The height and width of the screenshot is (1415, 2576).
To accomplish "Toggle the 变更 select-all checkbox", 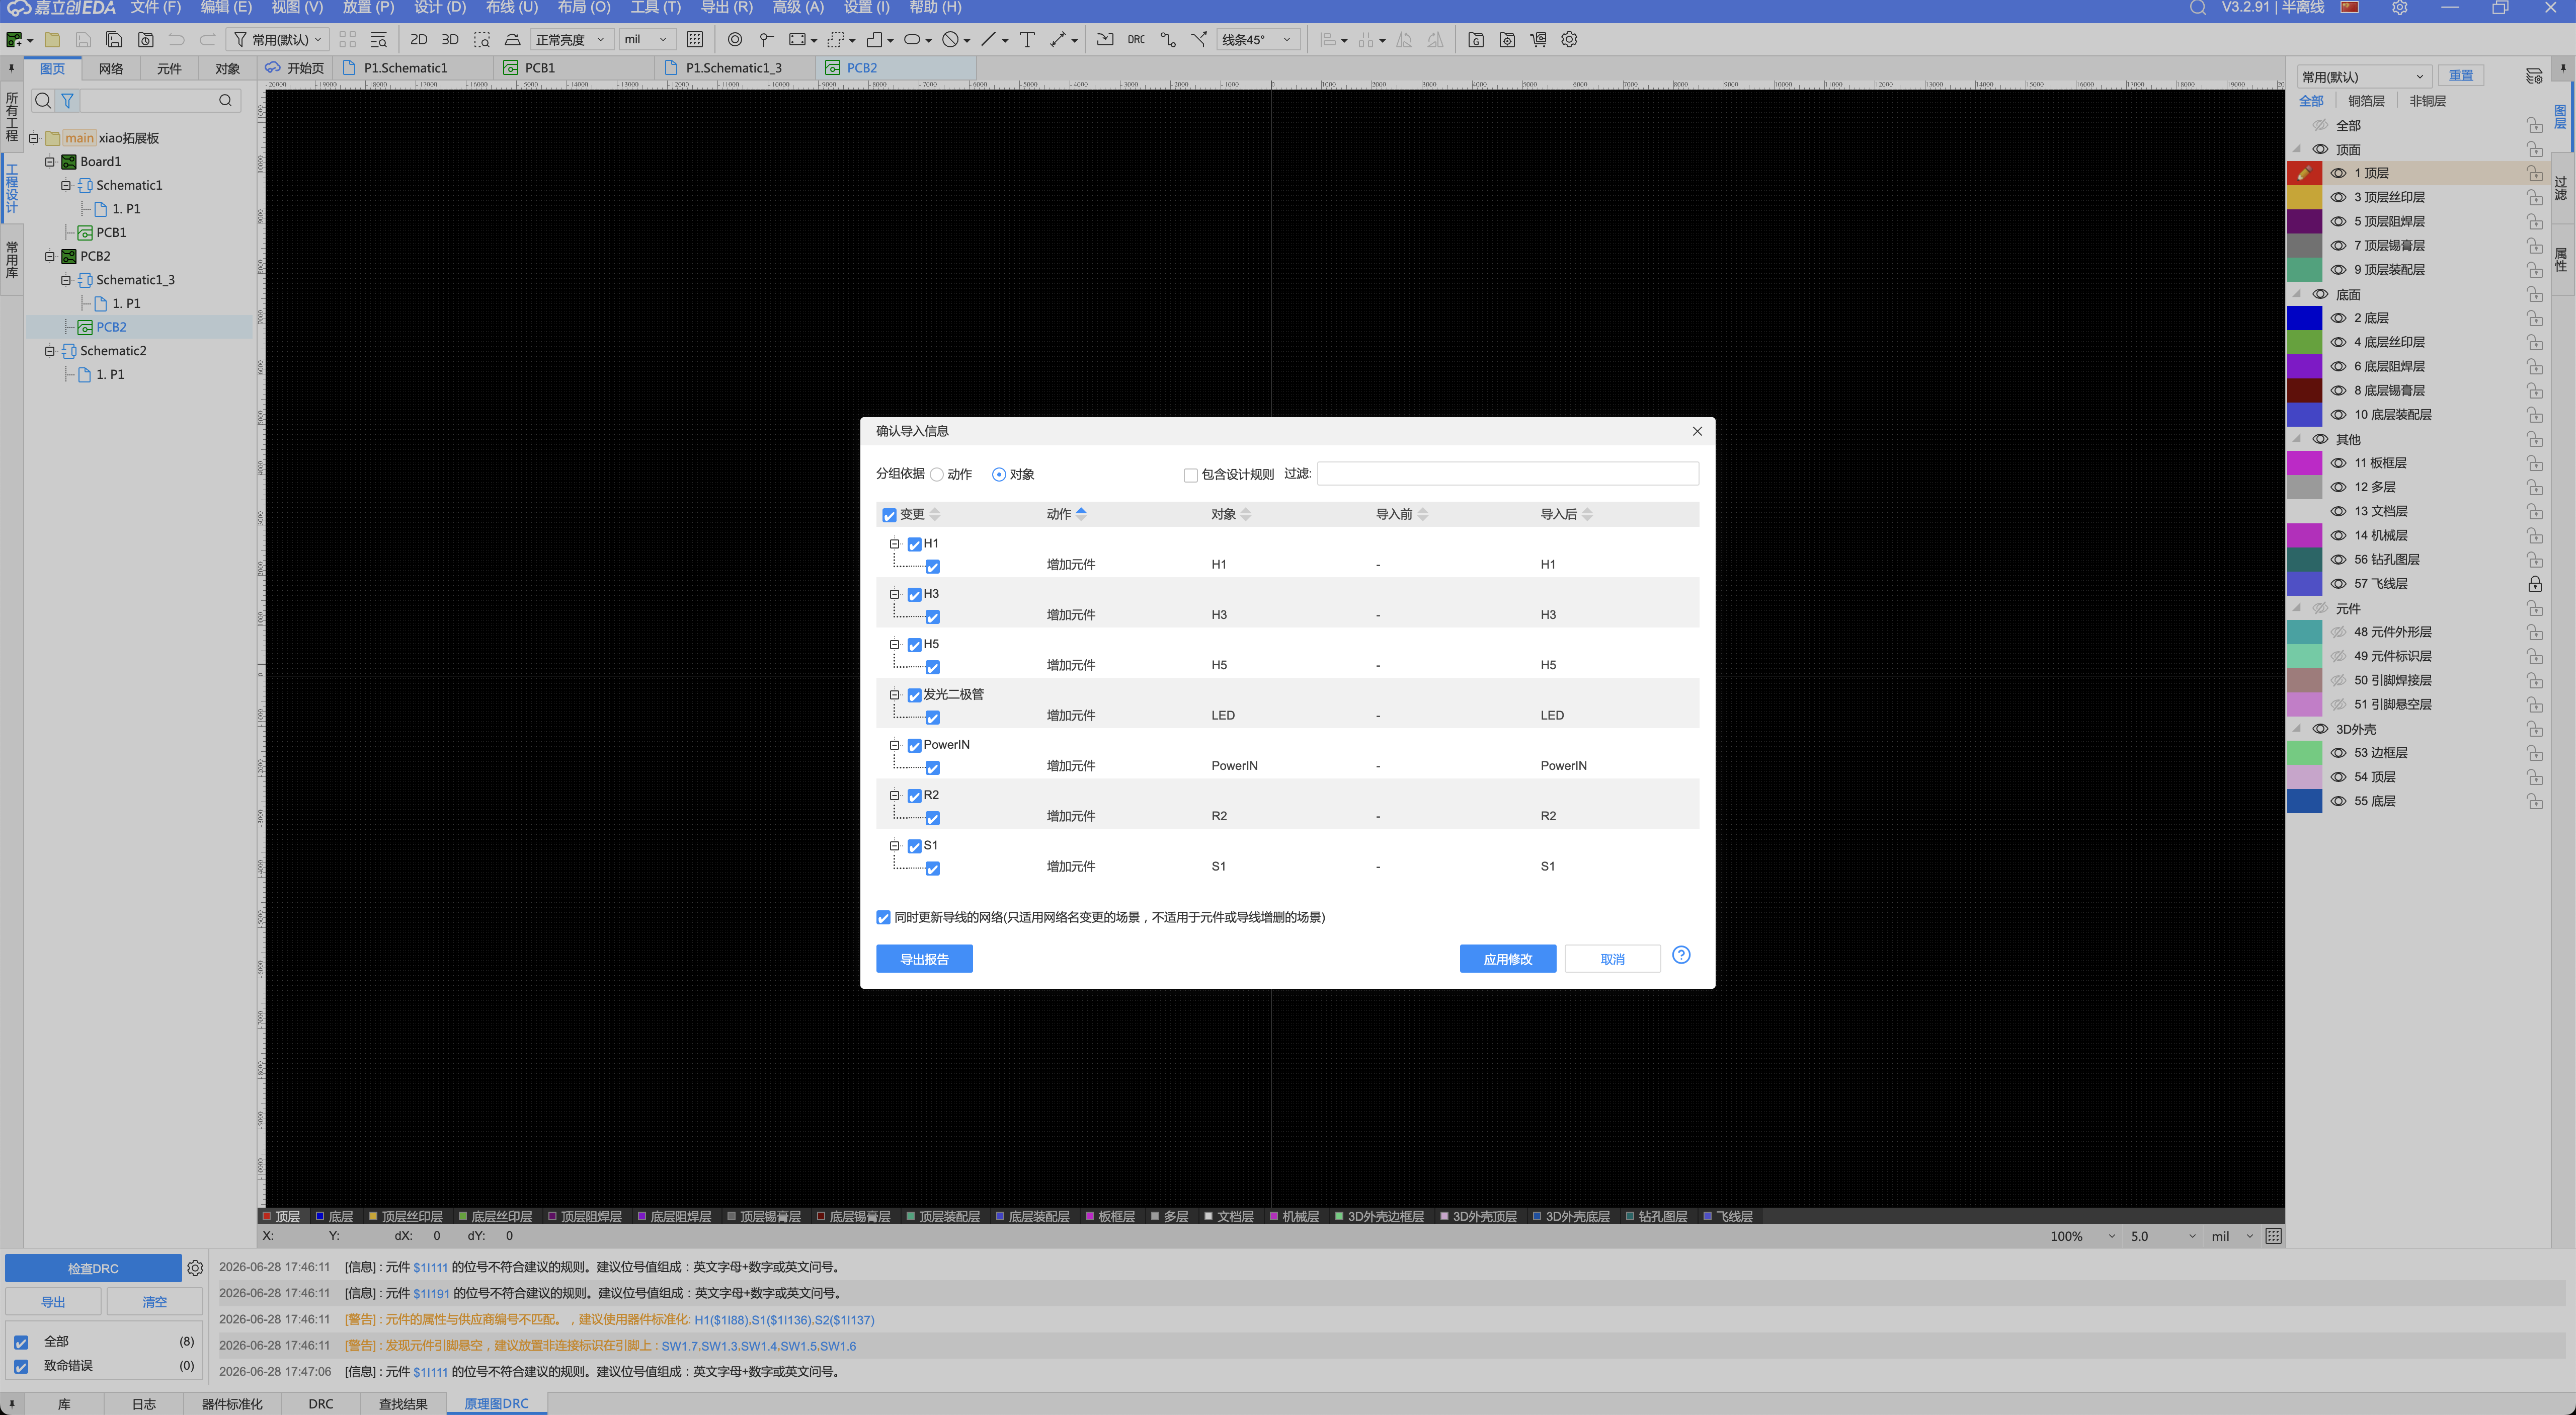I will pos(889,516).
